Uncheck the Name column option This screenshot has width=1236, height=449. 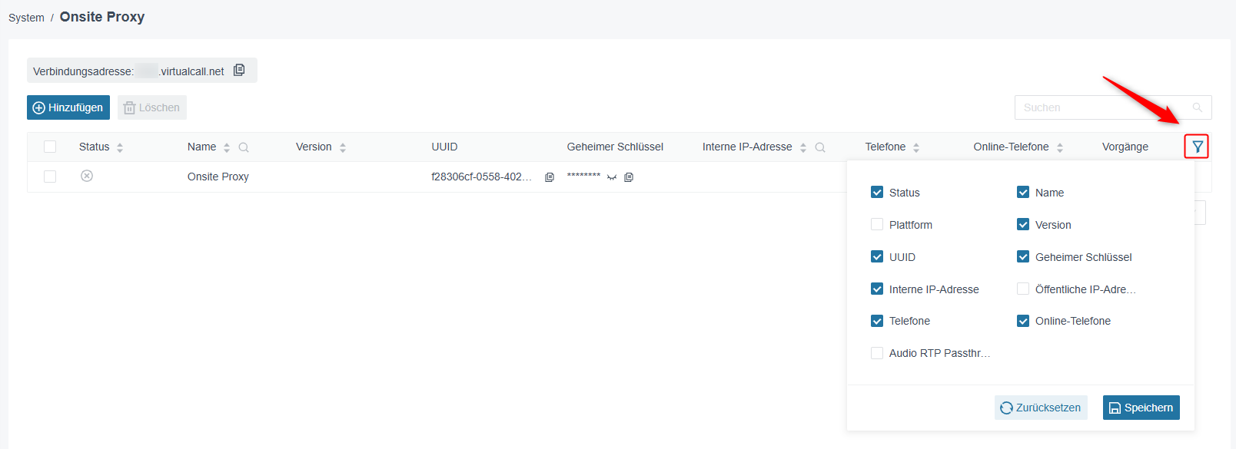pos(1023,192)
